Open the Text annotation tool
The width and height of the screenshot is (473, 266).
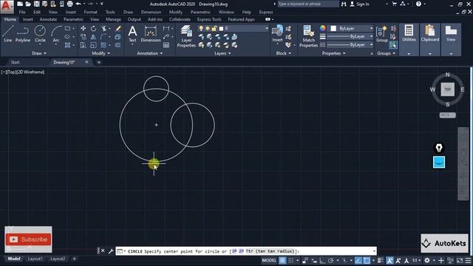point(132,33)
